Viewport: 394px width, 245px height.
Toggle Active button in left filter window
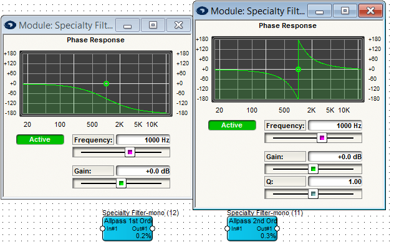(x=40, y=139)
